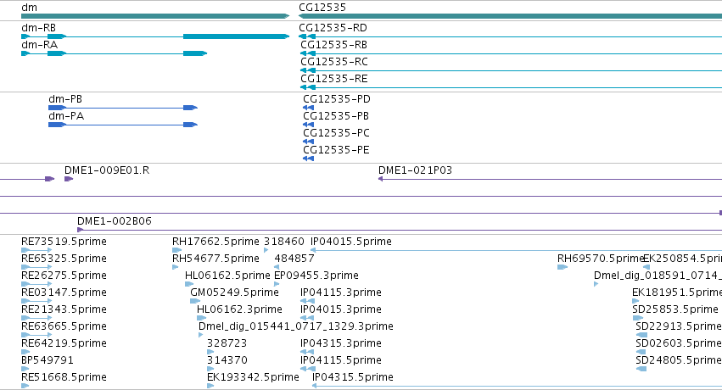Select EST SD24805.5prime
This screenshot has height=390, width=722.
tap(679, 360)
